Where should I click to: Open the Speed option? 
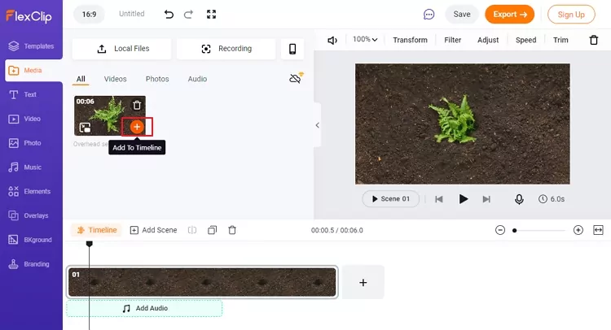coord(525,40)
